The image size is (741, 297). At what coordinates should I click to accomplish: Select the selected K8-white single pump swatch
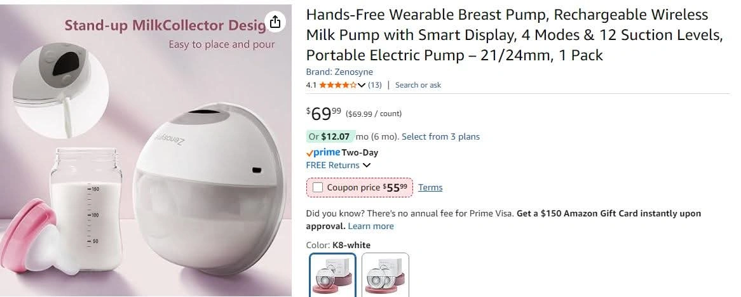tap(333, 275)
